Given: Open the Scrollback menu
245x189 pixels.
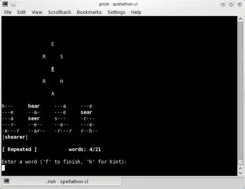Looking at the screenshot, I should click(59, 12).
